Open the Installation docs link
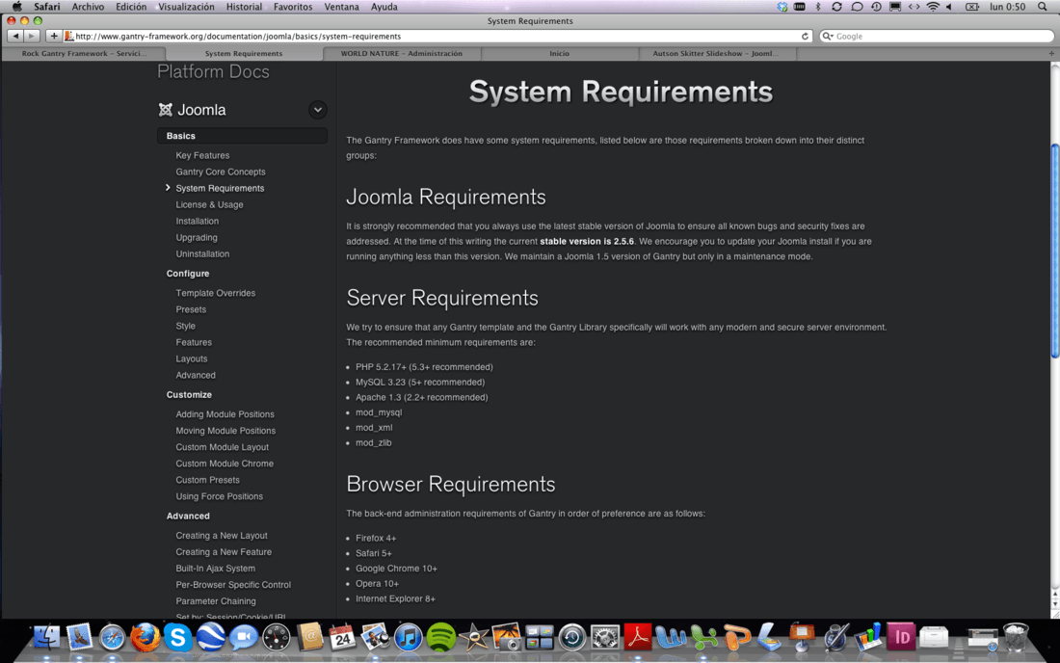 tap(198, 221)
